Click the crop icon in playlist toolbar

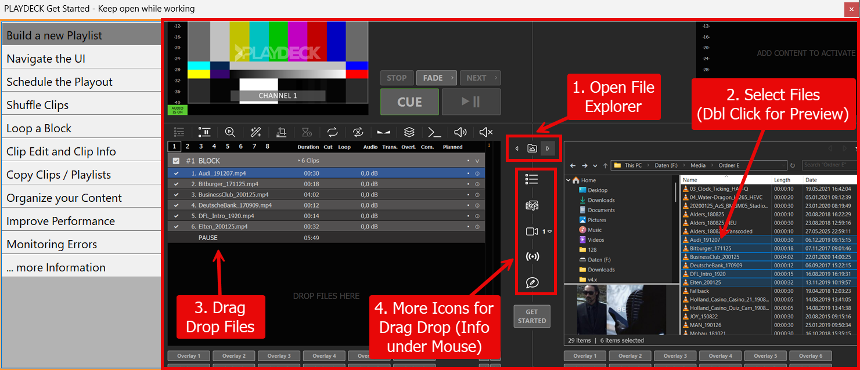coord(282,132)
